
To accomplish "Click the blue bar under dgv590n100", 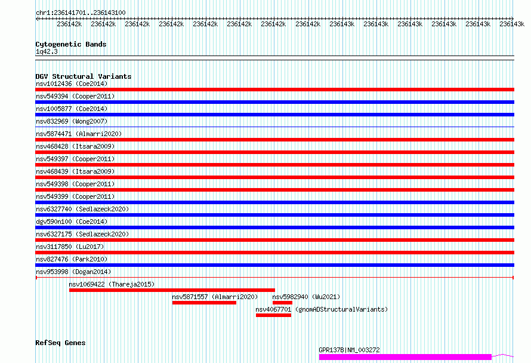I will tap(274, 227).
